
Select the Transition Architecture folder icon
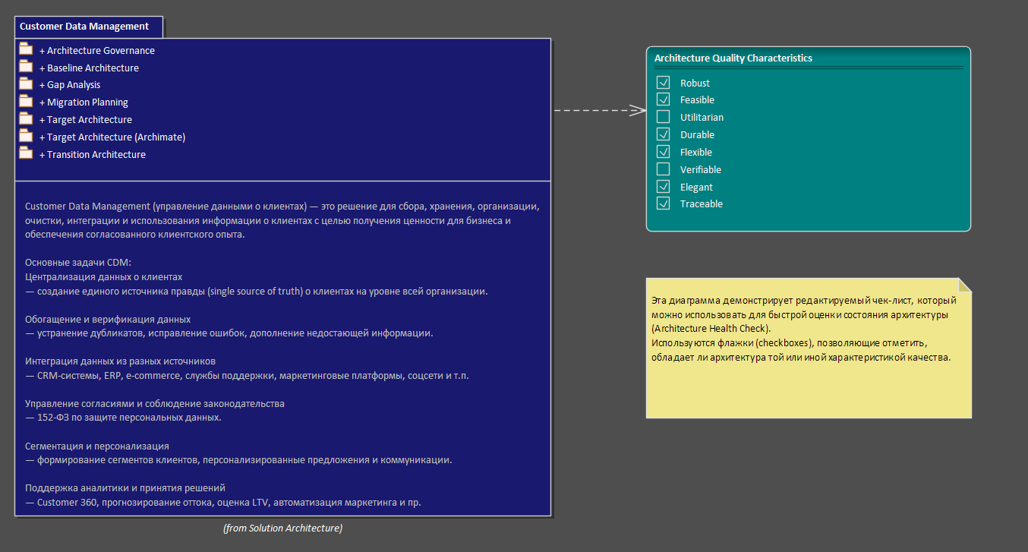pos(26,153)
